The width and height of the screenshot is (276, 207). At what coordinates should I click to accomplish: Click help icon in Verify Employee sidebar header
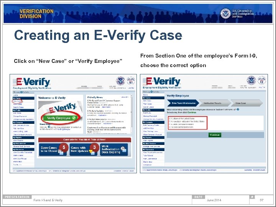(151, 92)
